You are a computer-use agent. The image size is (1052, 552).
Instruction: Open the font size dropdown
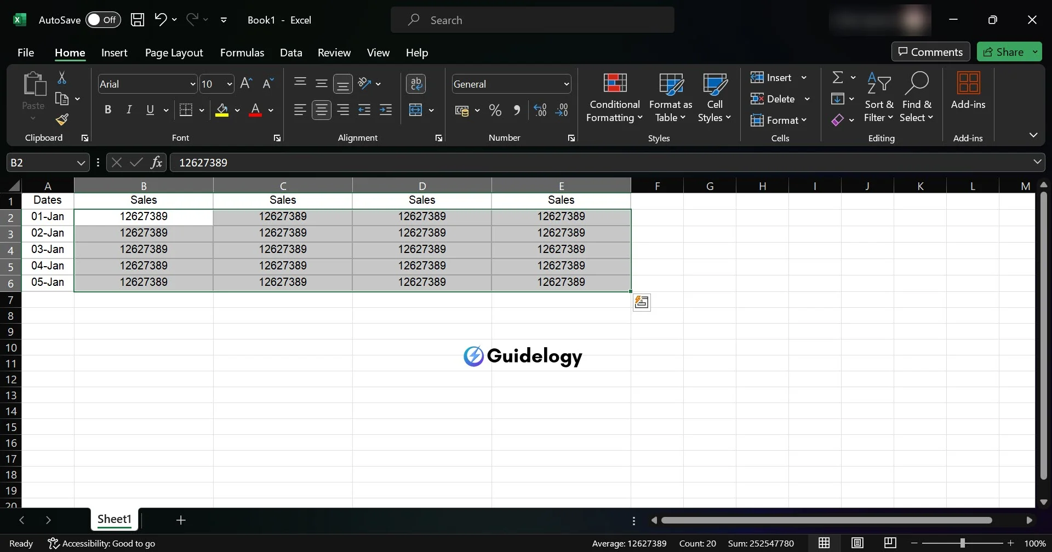(x=230, y=84)
